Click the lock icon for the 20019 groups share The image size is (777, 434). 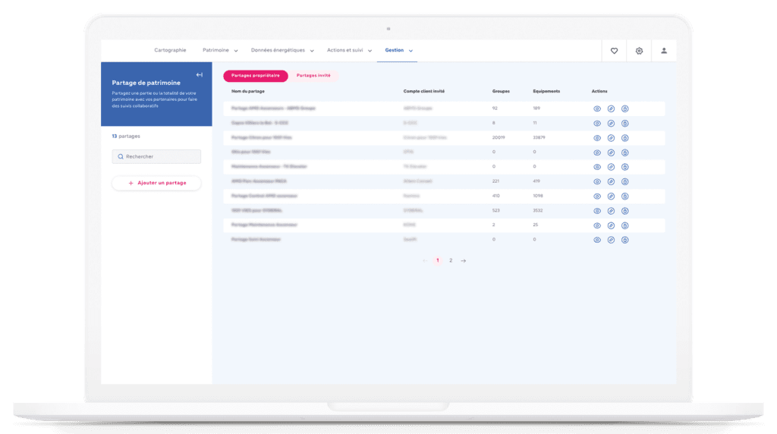625,138
